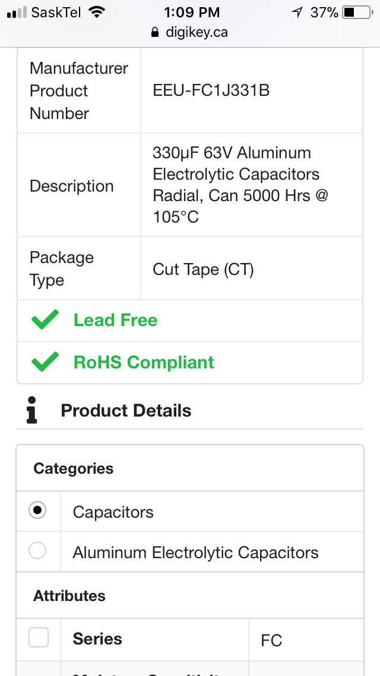Tap the Wi-Fi icon in the status bar
380x676 pixels.
(97, 12)
